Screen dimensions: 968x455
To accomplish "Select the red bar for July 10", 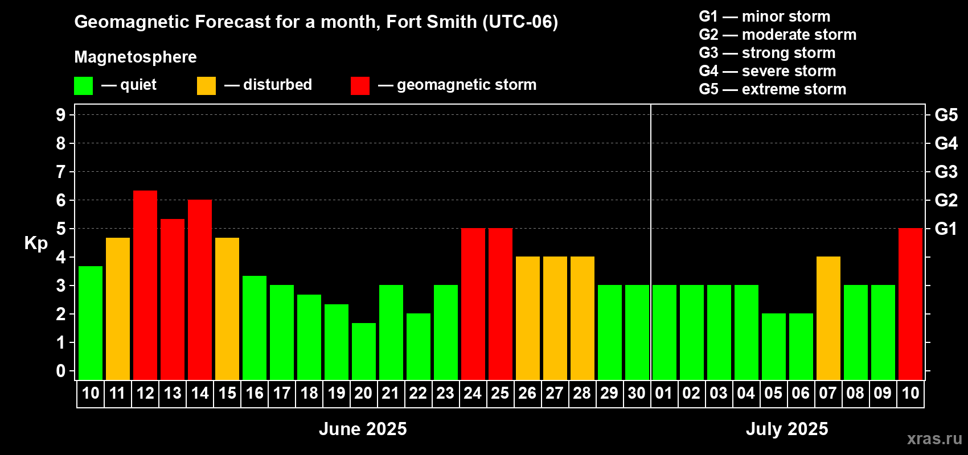I will click(x=910, y=304).
